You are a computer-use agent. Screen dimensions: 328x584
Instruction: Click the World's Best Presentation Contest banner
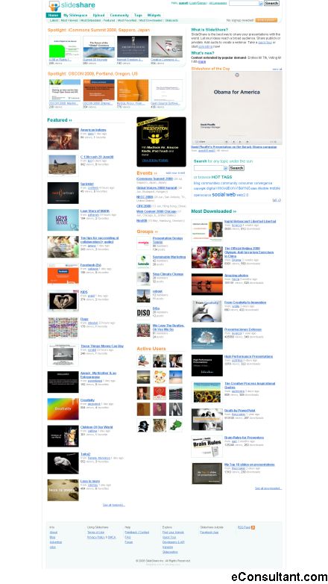162,142
